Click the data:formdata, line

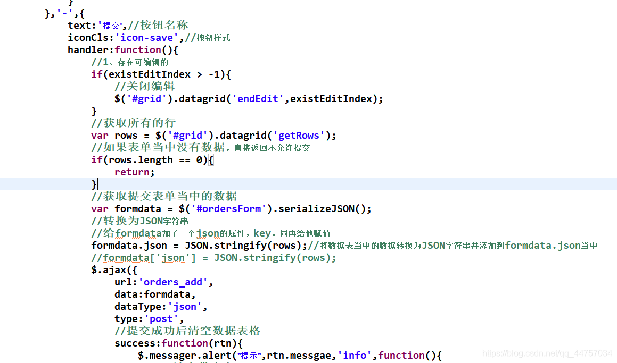[x=155, y=294]
